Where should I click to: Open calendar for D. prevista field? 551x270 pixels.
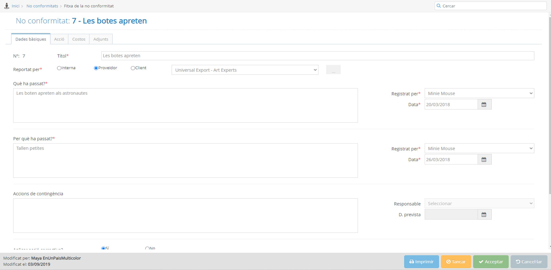[484, 215]
